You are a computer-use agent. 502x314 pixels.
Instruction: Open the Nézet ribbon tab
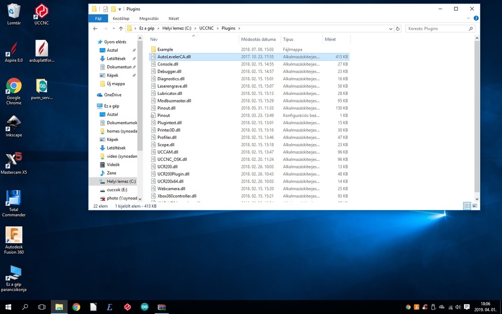[x=173, y=19]
